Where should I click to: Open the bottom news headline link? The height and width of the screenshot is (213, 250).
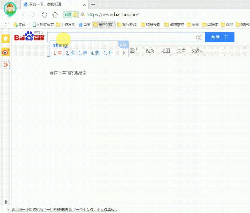64,209
